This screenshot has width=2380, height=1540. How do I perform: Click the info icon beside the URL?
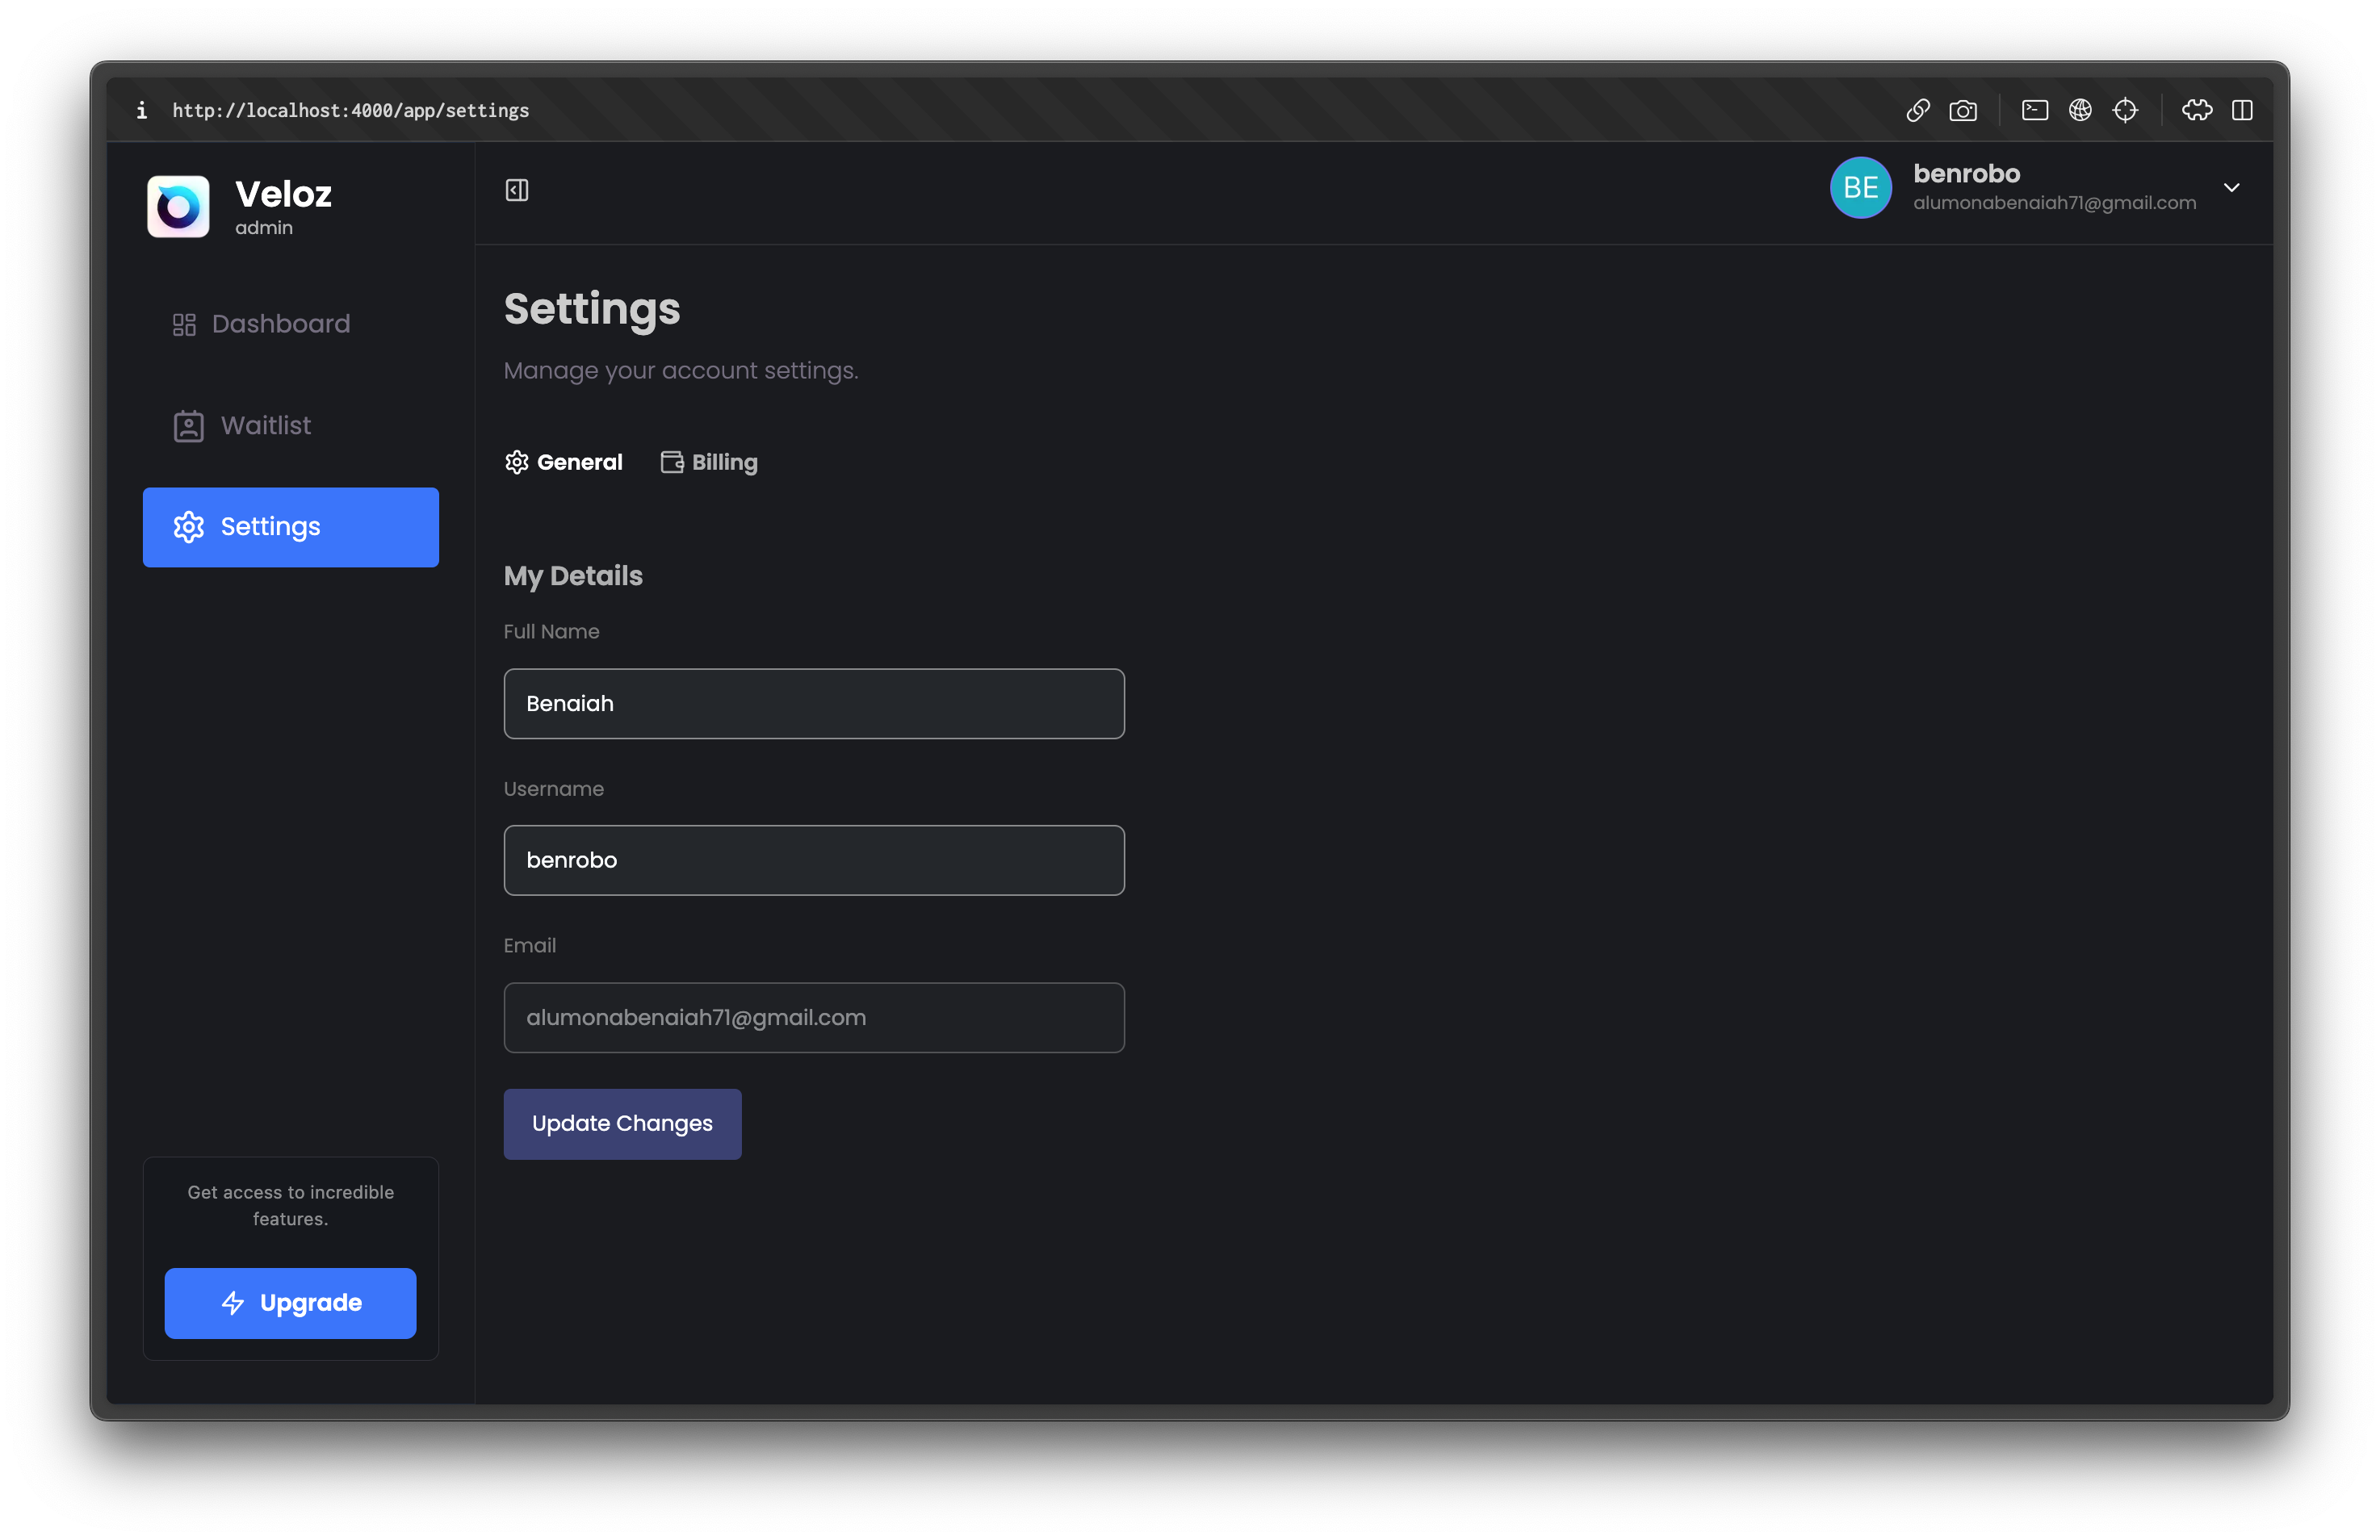(x=142, y=110)
